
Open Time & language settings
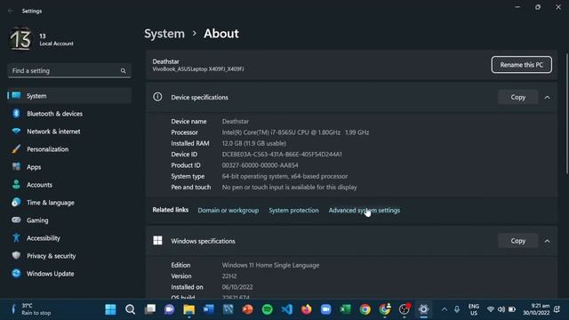69,203
